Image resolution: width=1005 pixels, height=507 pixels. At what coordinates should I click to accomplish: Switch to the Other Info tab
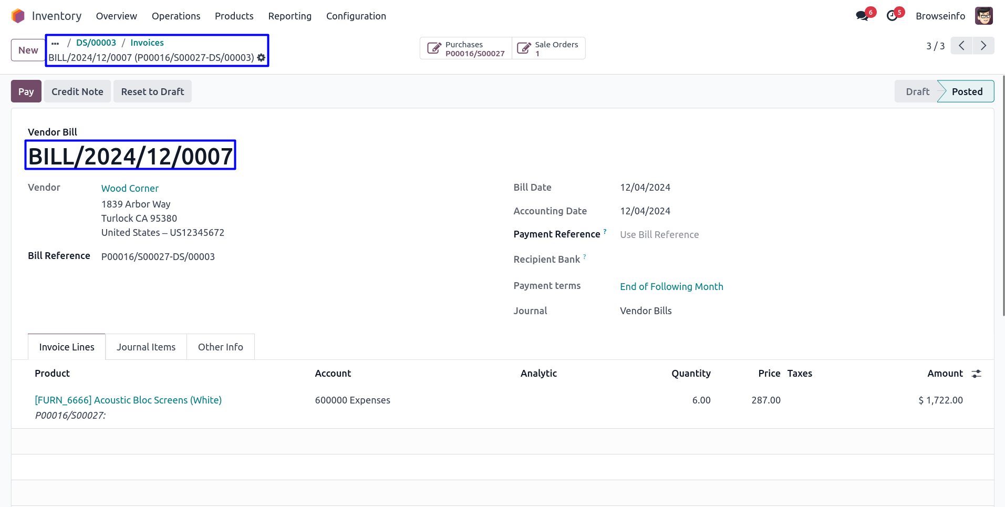coord(220,347)
